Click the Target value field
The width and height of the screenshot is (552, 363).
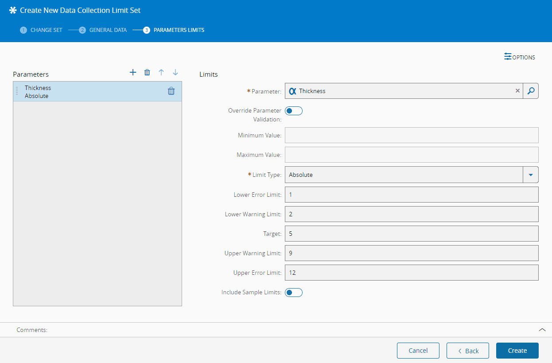(411, 234)
